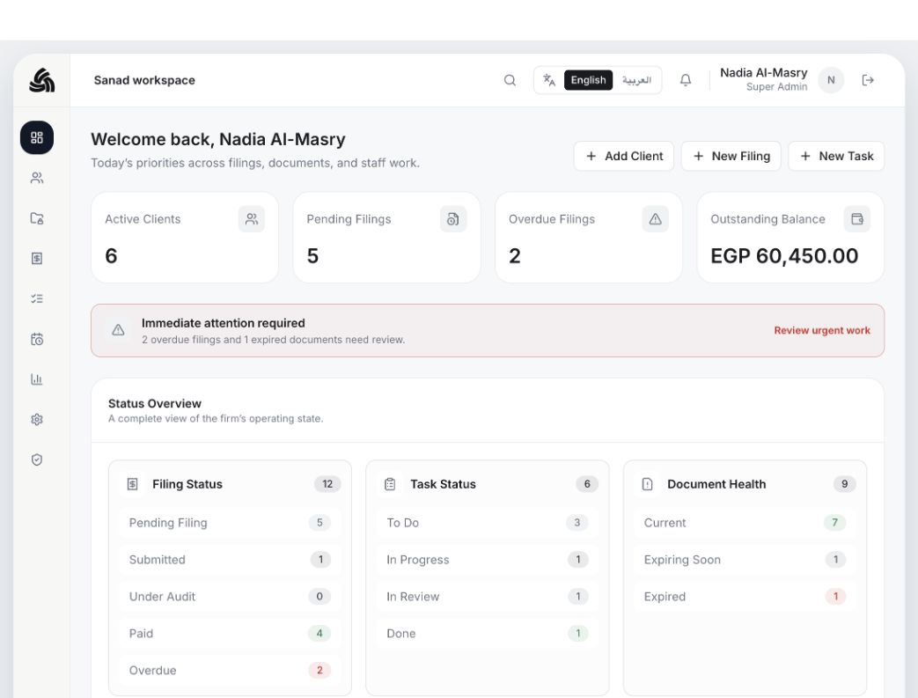Image resolution: width=918 pixels, height=698 pixels.
Task: Click the logout icon
Action: pyautogui.click(x=868, y=80)
